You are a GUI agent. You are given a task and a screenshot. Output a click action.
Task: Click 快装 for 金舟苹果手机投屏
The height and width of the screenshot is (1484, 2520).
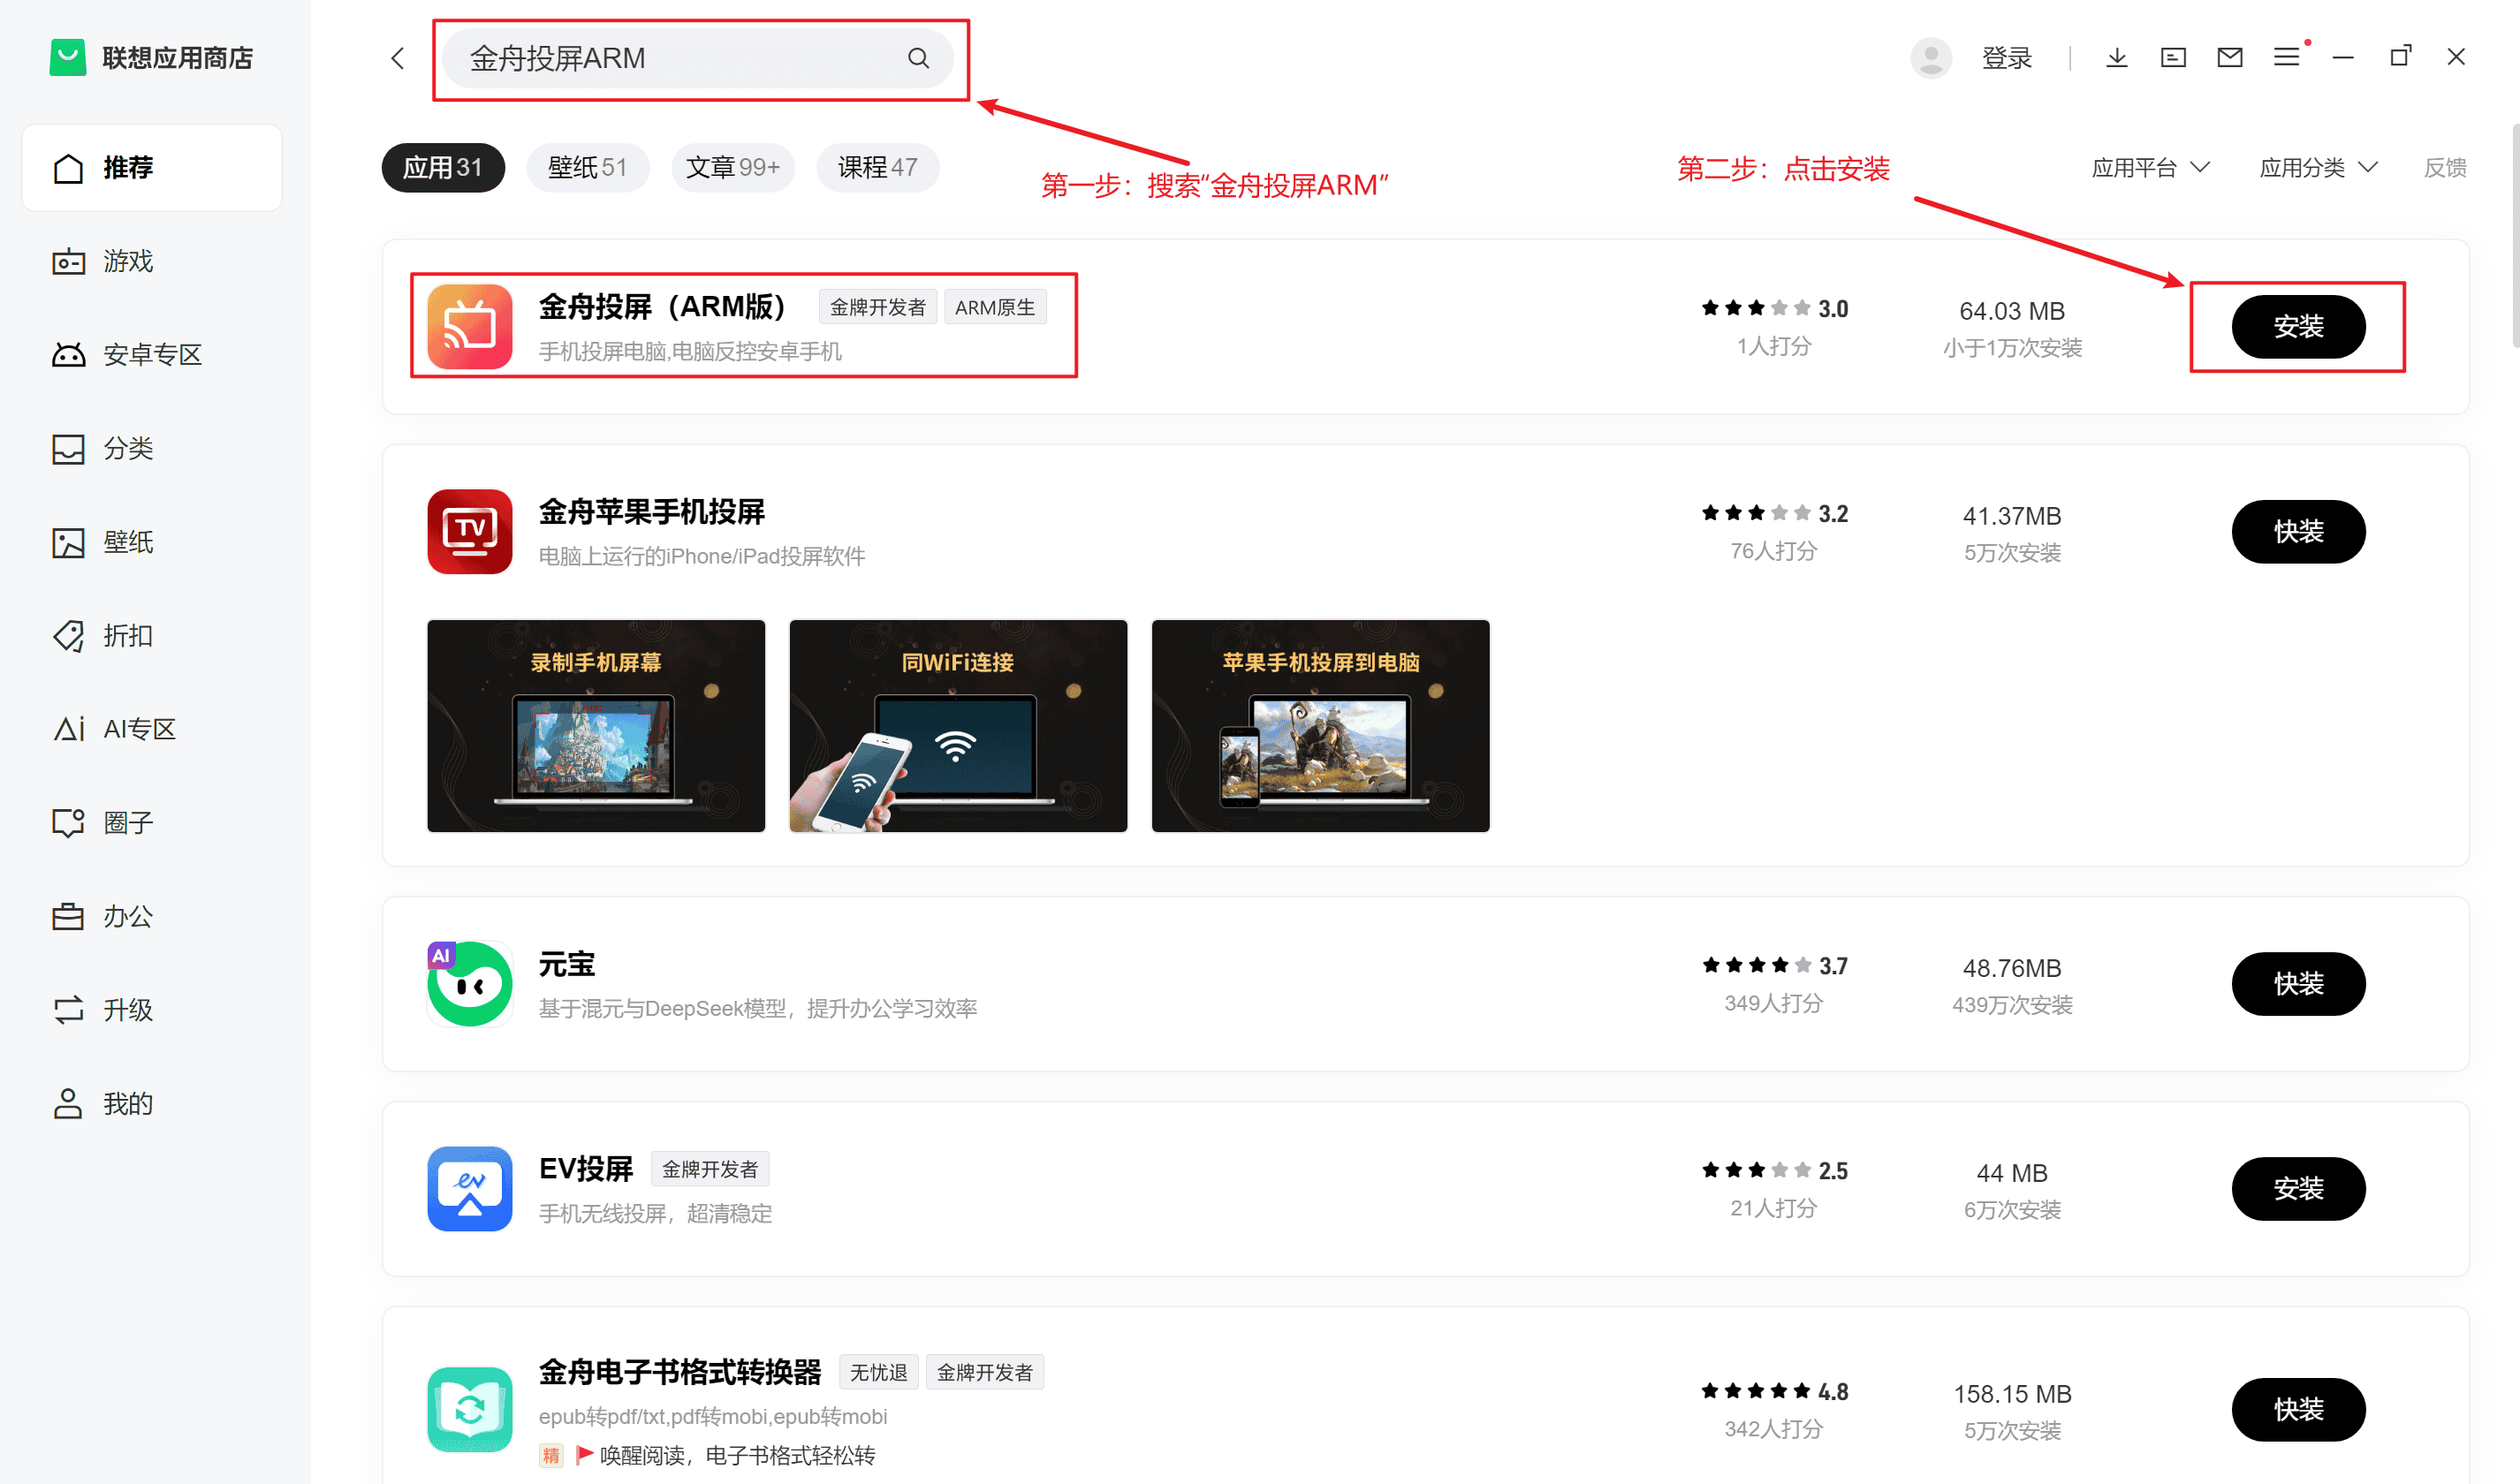2298,532
